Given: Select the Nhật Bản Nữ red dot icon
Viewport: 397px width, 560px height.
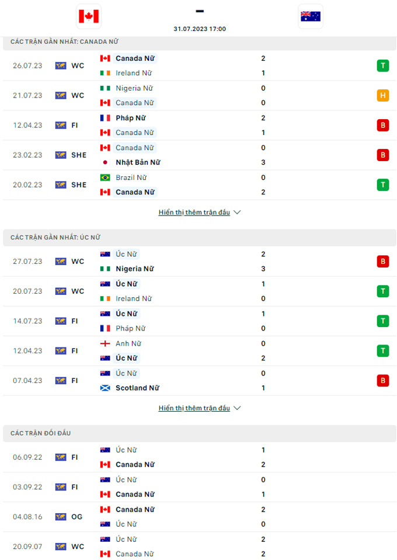Looking at the screenshot, I should coord(105,162).
